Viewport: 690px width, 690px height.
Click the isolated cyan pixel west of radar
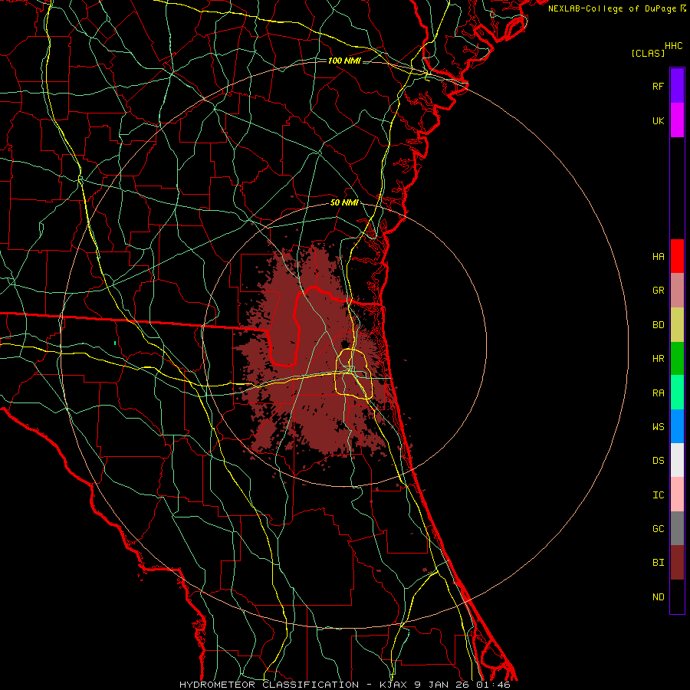pos(115,343)
